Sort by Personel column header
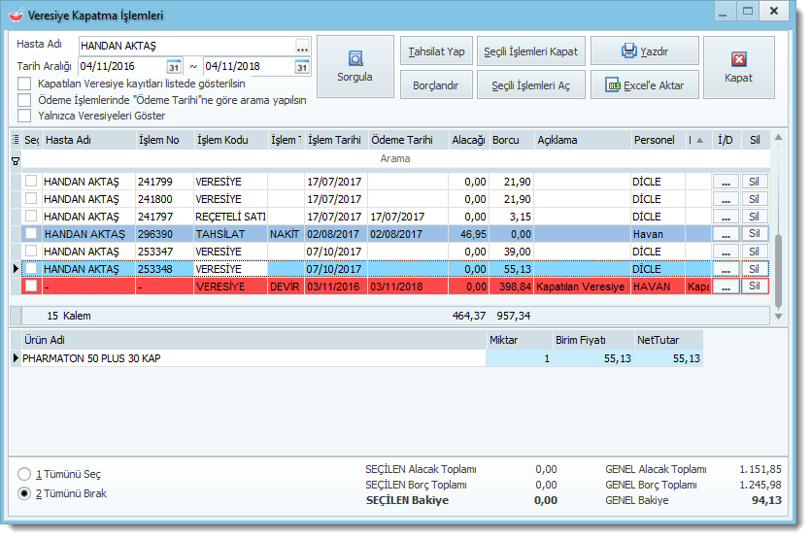Screen dimensions: 811x539 [x=658, y=140]
